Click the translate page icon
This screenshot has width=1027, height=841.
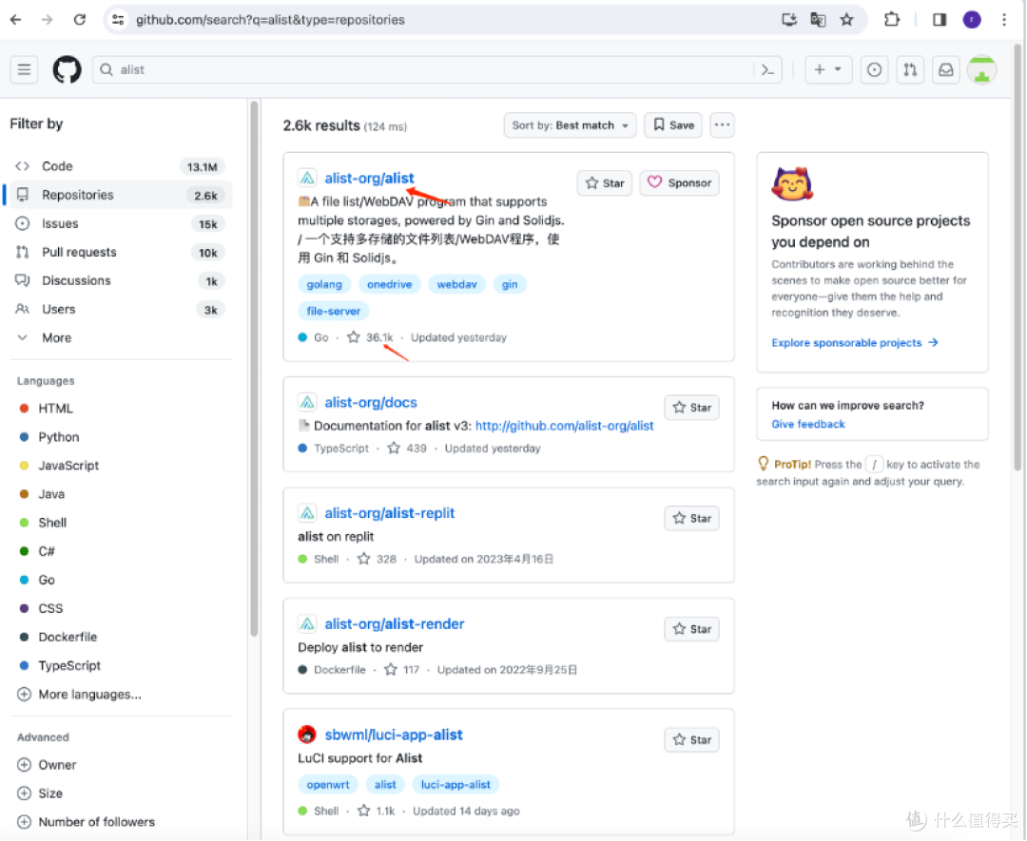(x=818, y=20)
